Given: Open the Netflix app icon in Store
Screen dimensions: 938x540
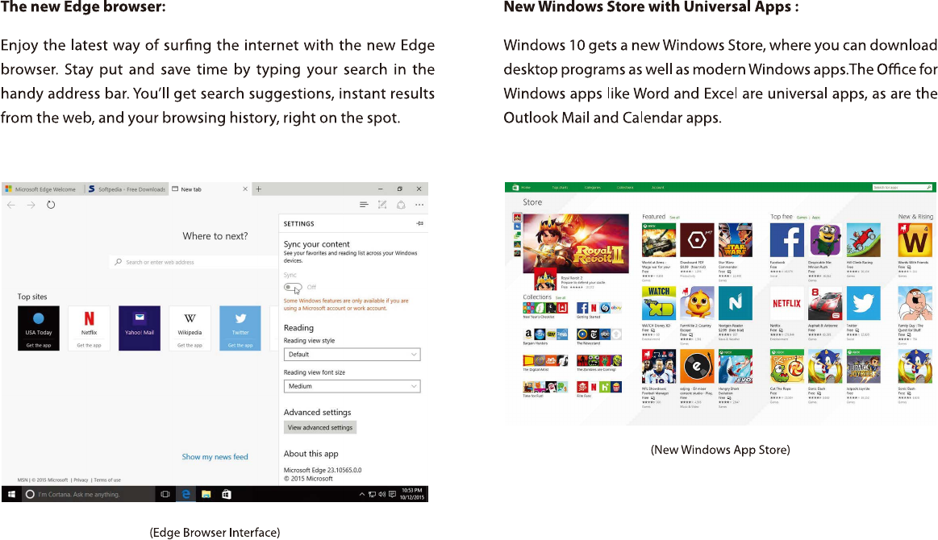Looking at the screenshot, I should point(786,303).
